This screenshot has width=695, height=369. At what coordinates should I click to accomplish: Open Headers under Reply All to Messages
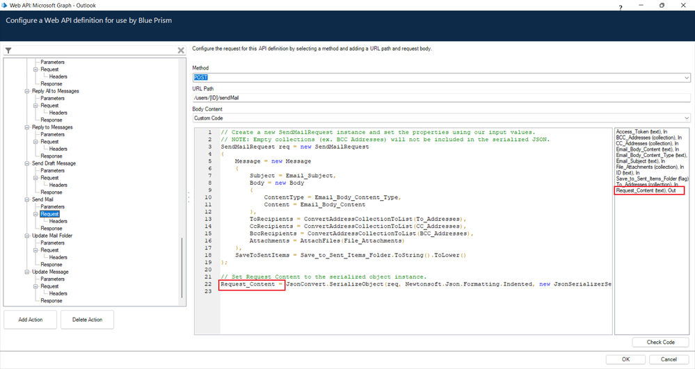(x=58, y=113)
